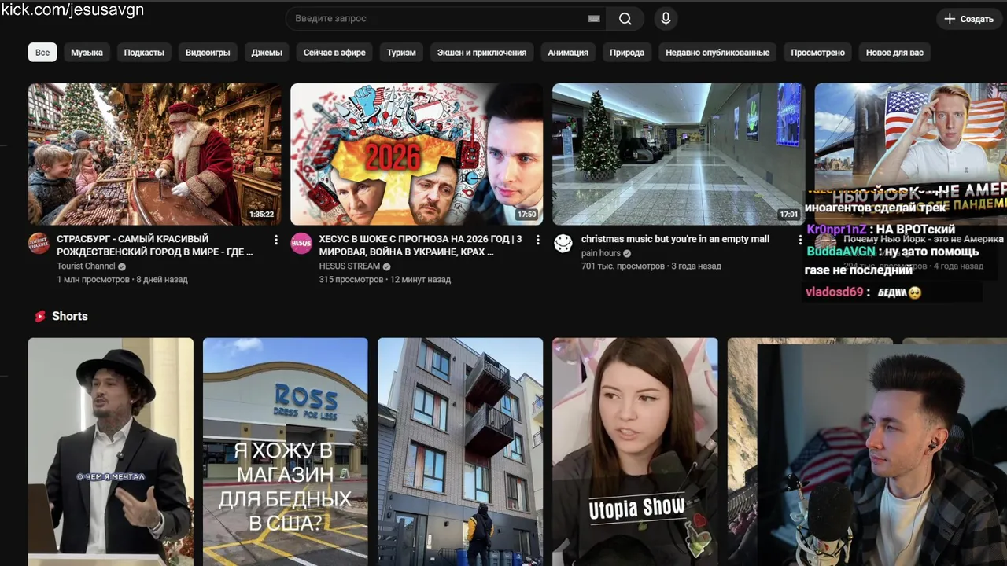Select the Музыка filter chip
The image size is (1007, 566).
point(87,53)
